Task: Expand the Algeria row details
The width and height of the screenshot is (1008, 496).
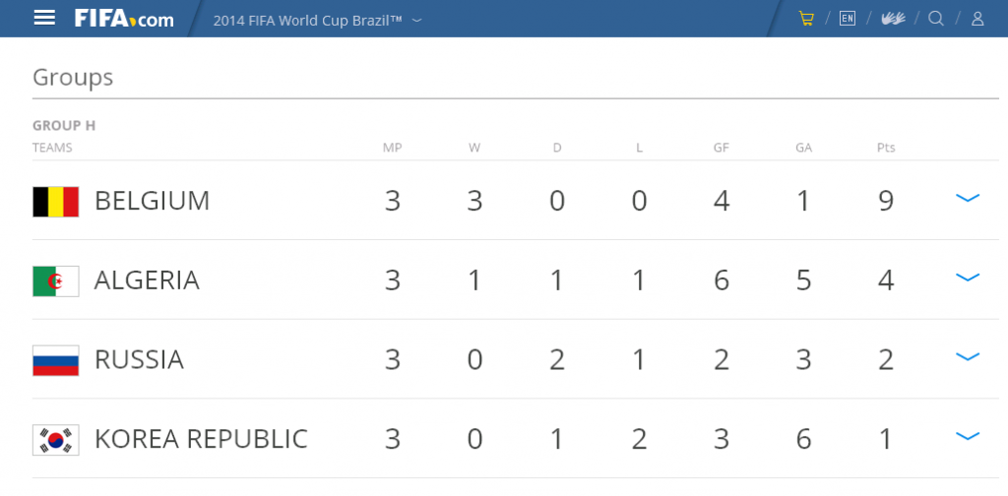Action: tap(968, 278)
